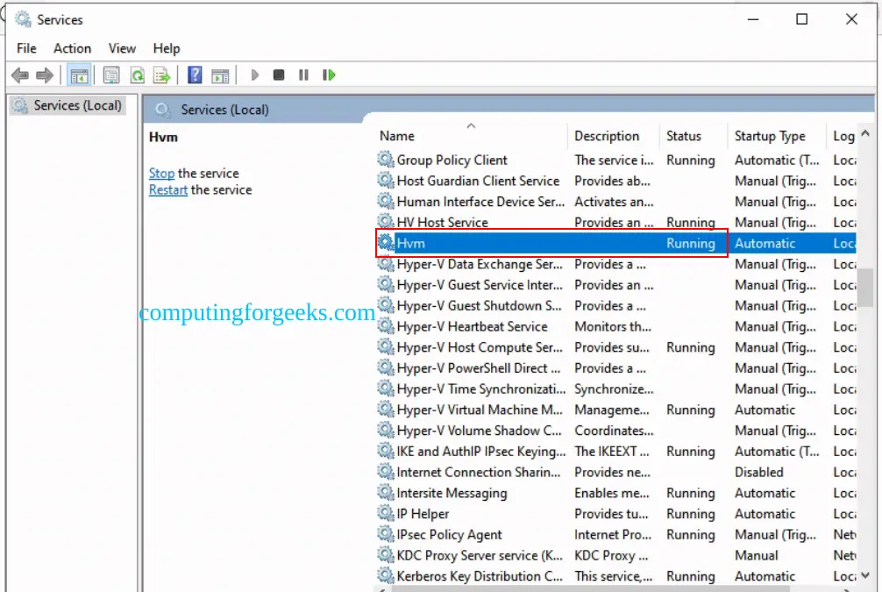Open the Help menu
Screen dimensions: 882x592
[167, 48]
